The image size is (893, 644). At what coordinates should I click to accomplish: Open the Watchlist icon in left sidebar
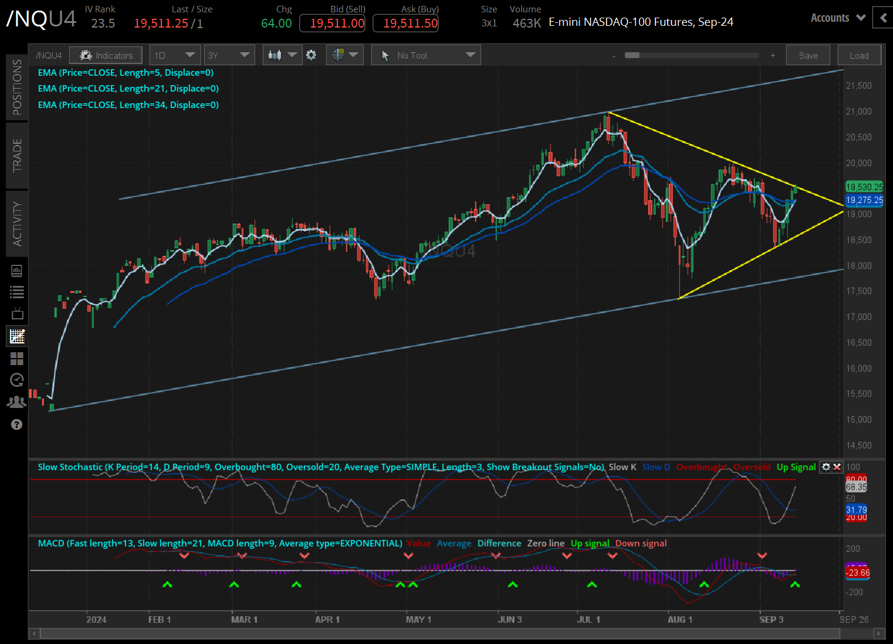[16, 292]
